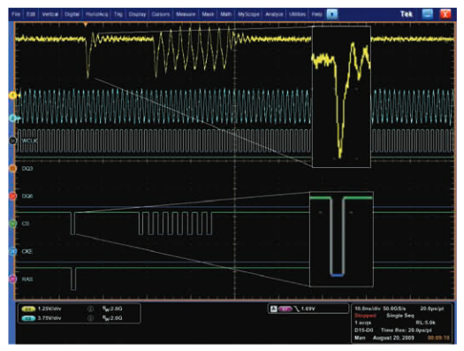Click the RAS channel label

[x=27, y=279]
